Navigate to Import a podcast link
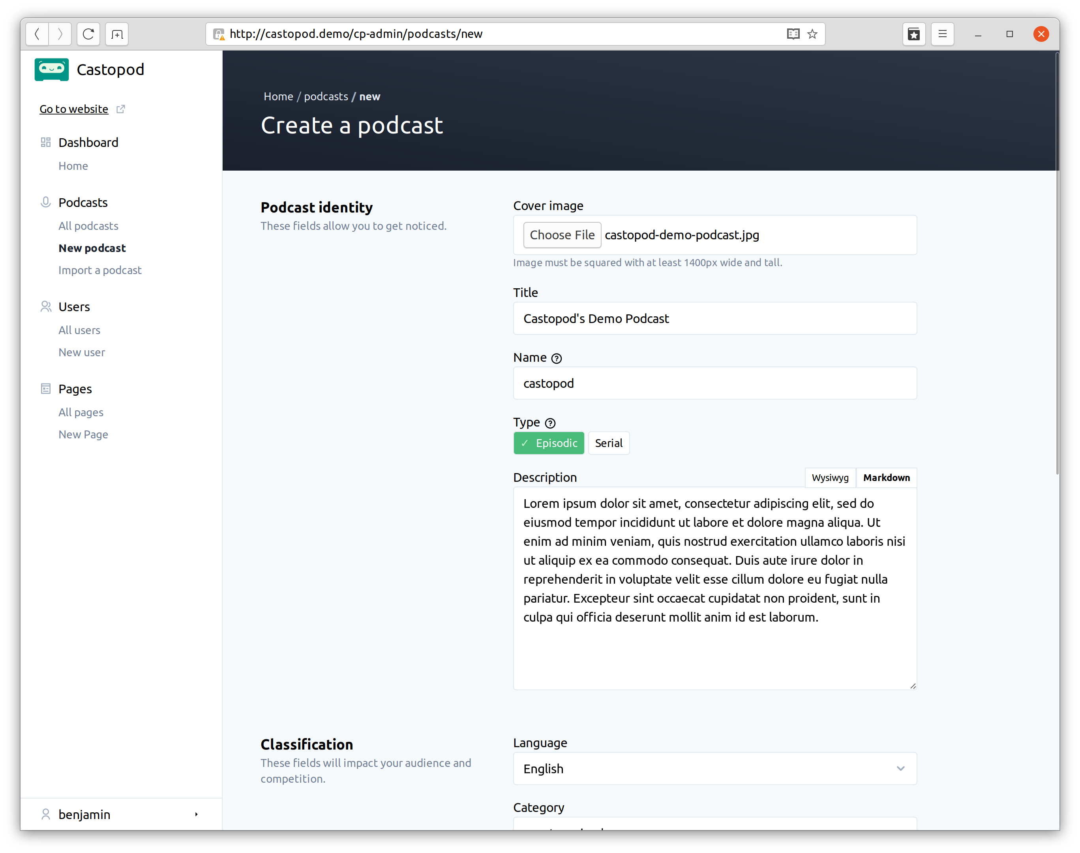The height and width of the screenshot is (853, 1080). 99,270
